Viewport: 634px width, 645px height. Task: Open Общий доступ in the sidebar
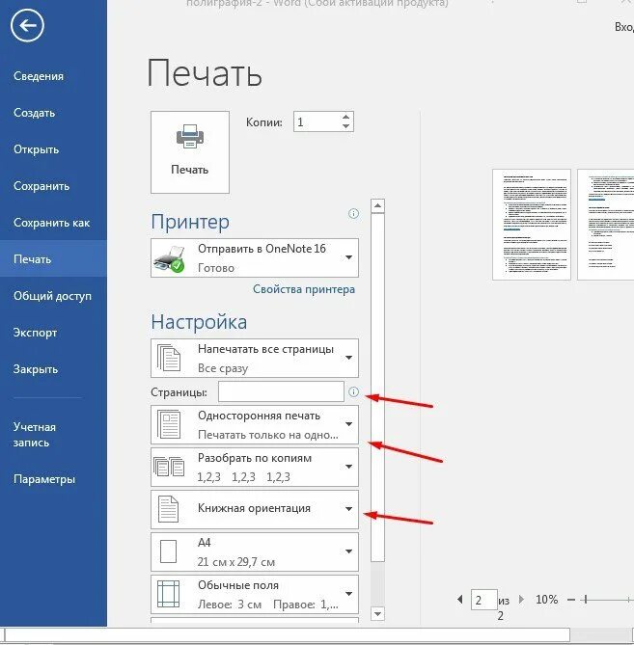tap(52, 296)
